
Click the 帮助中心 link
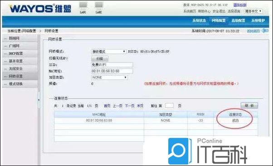pyautogui.click(x=204, y=11)
